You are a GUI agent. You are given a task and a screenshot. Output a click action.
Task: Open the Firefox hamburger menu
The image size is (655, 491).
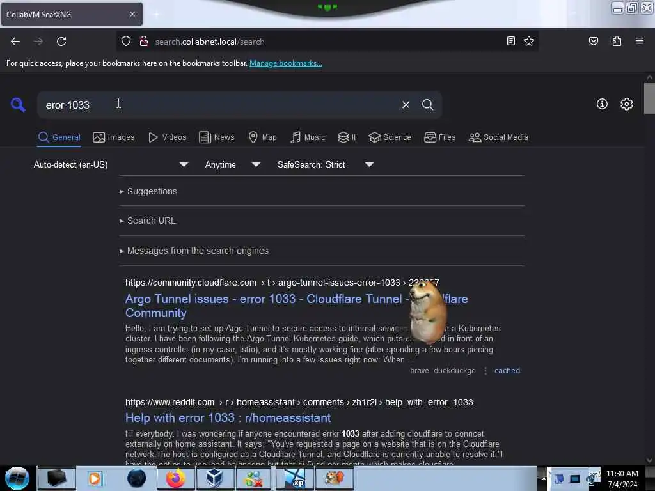[639, 41]
